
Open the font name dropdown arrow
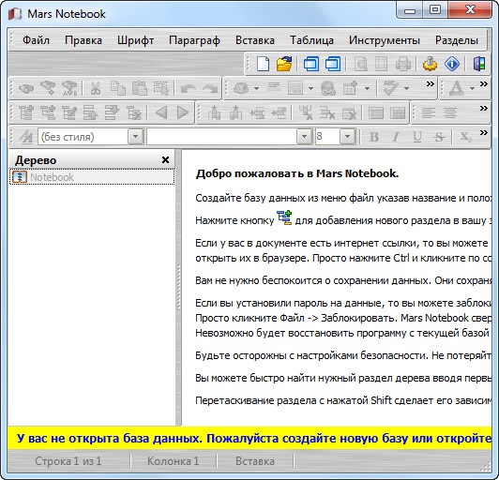(x=304, y=137)
